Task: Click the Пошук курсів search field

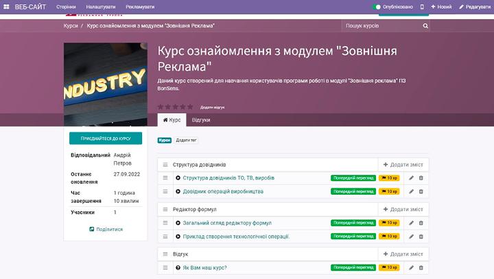Action: pyautogui.click(x=381, y=26)
